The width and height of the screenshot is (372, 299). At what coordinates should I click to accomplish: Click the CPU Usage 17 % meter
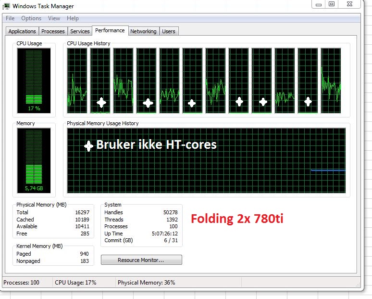click(34, 80)
